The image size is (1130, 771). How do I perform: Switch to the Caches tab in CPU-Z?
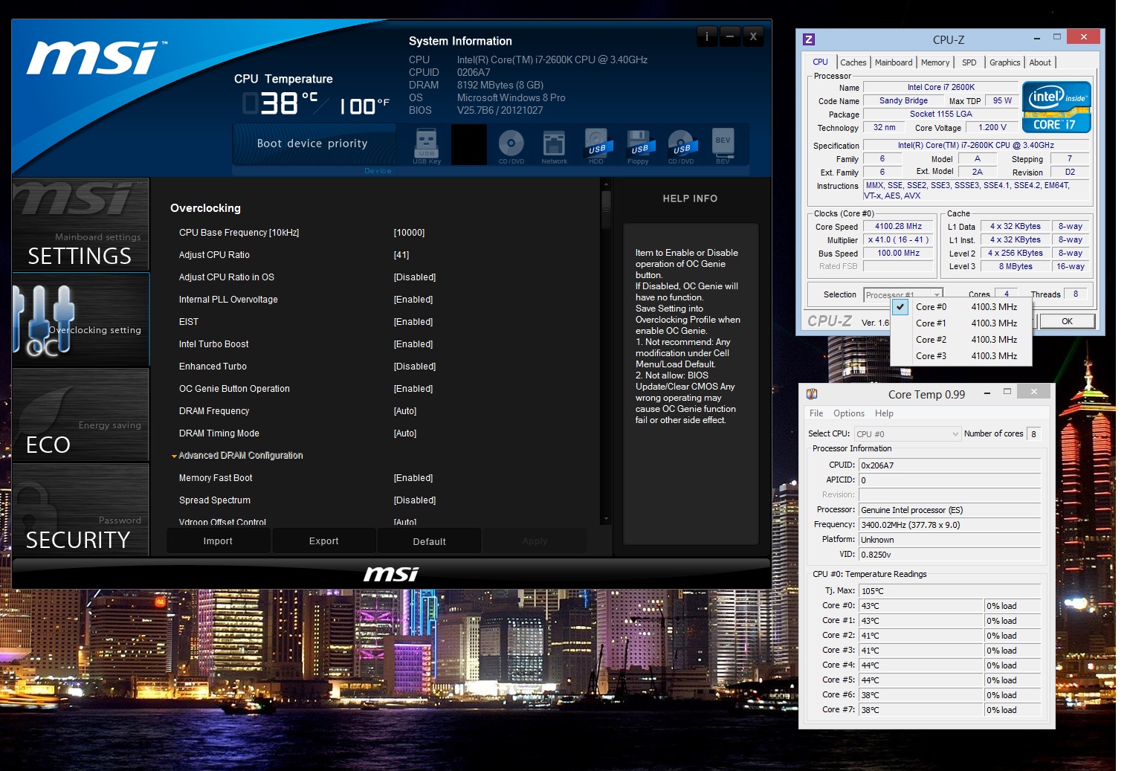pos(853,62)
